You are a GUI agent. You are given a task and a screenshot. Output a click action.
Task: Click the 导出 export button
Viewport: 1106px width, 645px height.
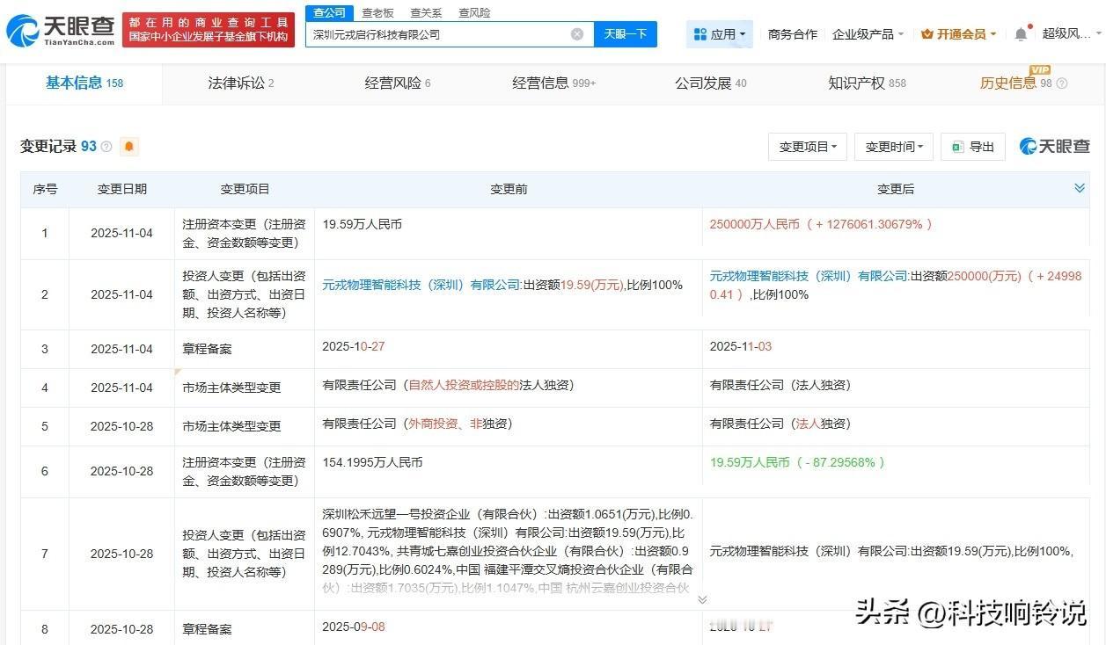(973, 147)
